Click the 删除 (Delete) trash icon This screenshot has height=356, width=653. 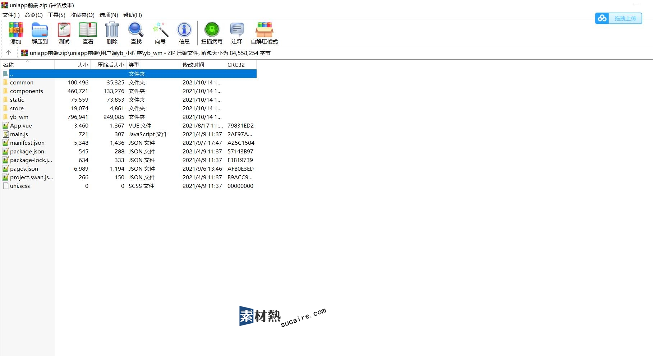112,30
